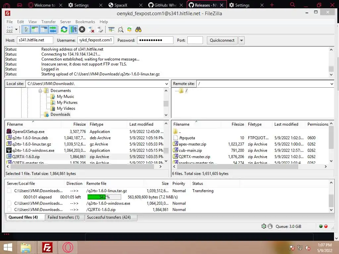The height and width of the screenshot is (254, 339).
Task: Click the Host input field
Action: tap(35, 40)
